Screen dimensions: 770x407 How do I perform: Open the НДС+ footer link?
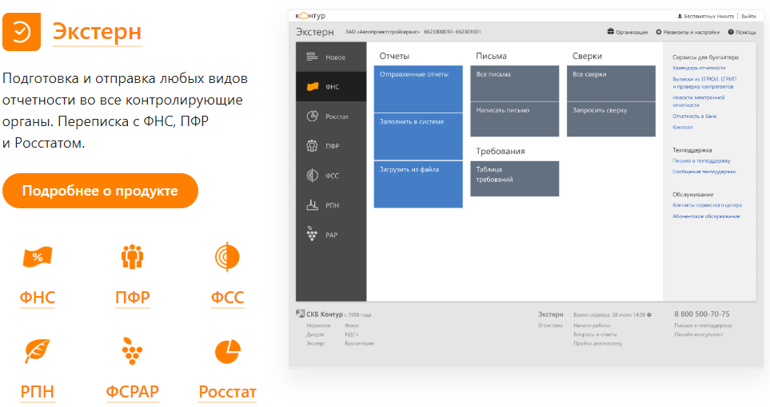pyautogui.click(x=352, y=334)
